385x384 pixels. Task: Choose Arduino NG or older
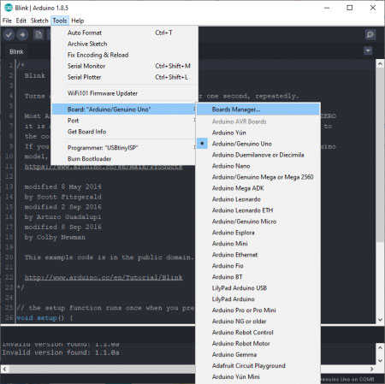(258, 322)
